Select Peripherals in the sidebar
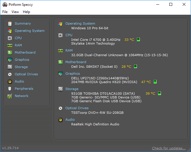 [24, 89]
